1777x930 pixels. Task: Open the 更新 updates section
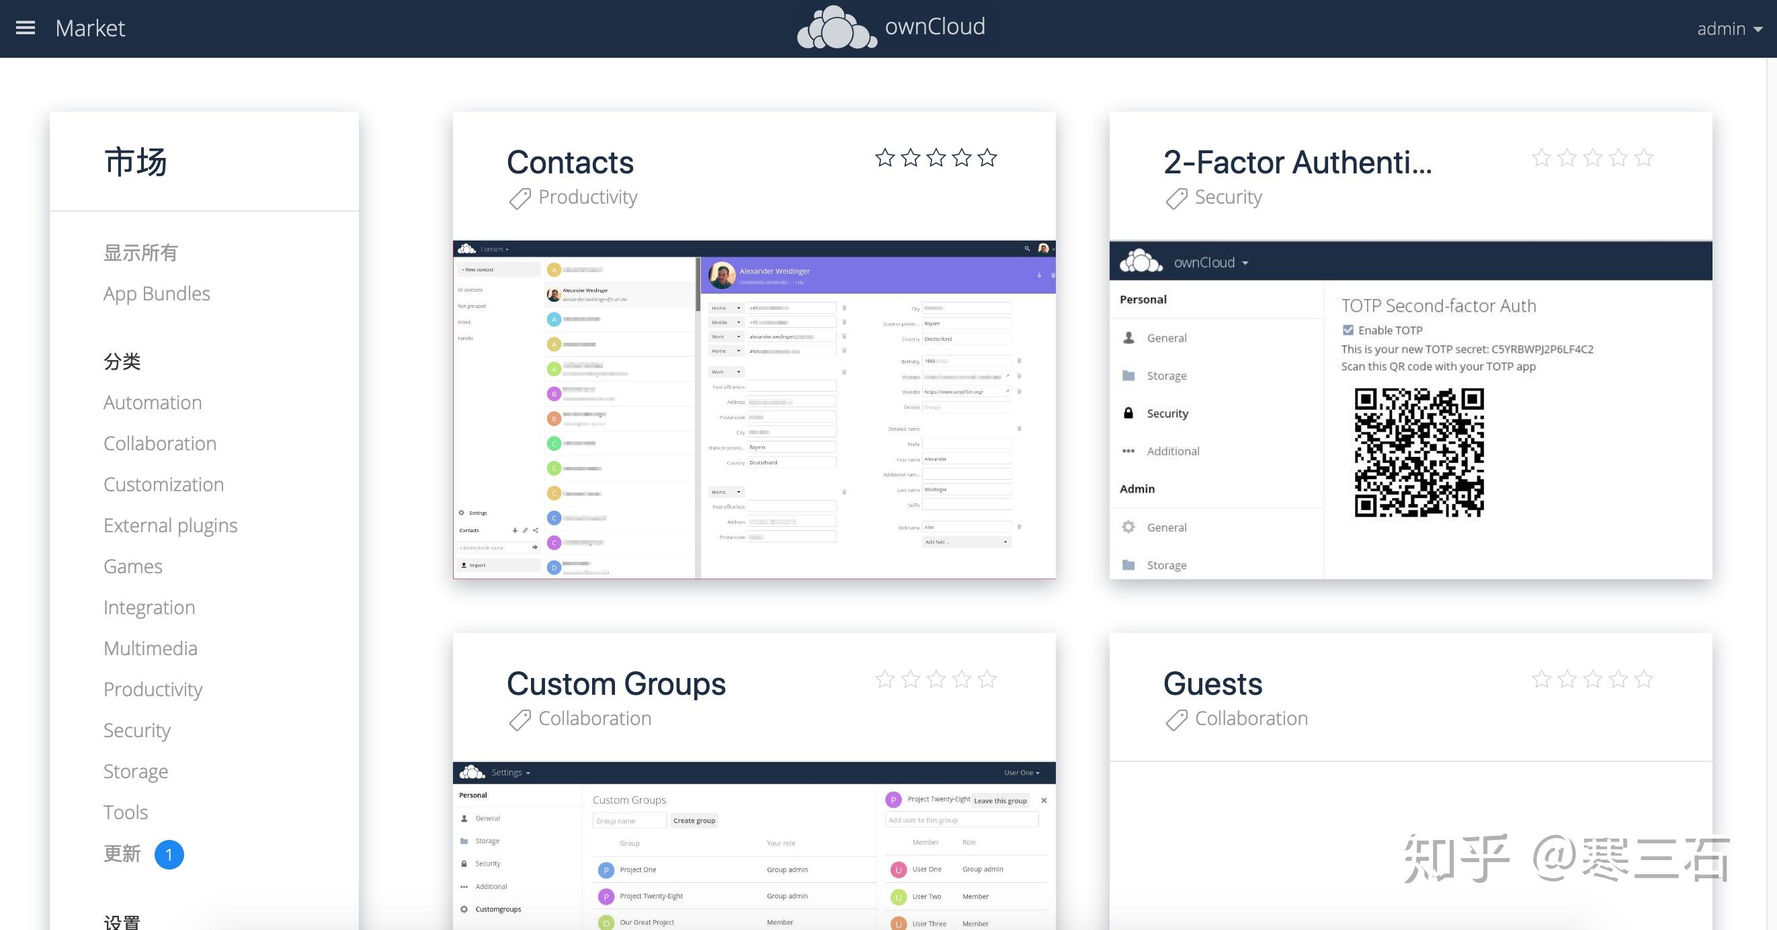[122, 853]
